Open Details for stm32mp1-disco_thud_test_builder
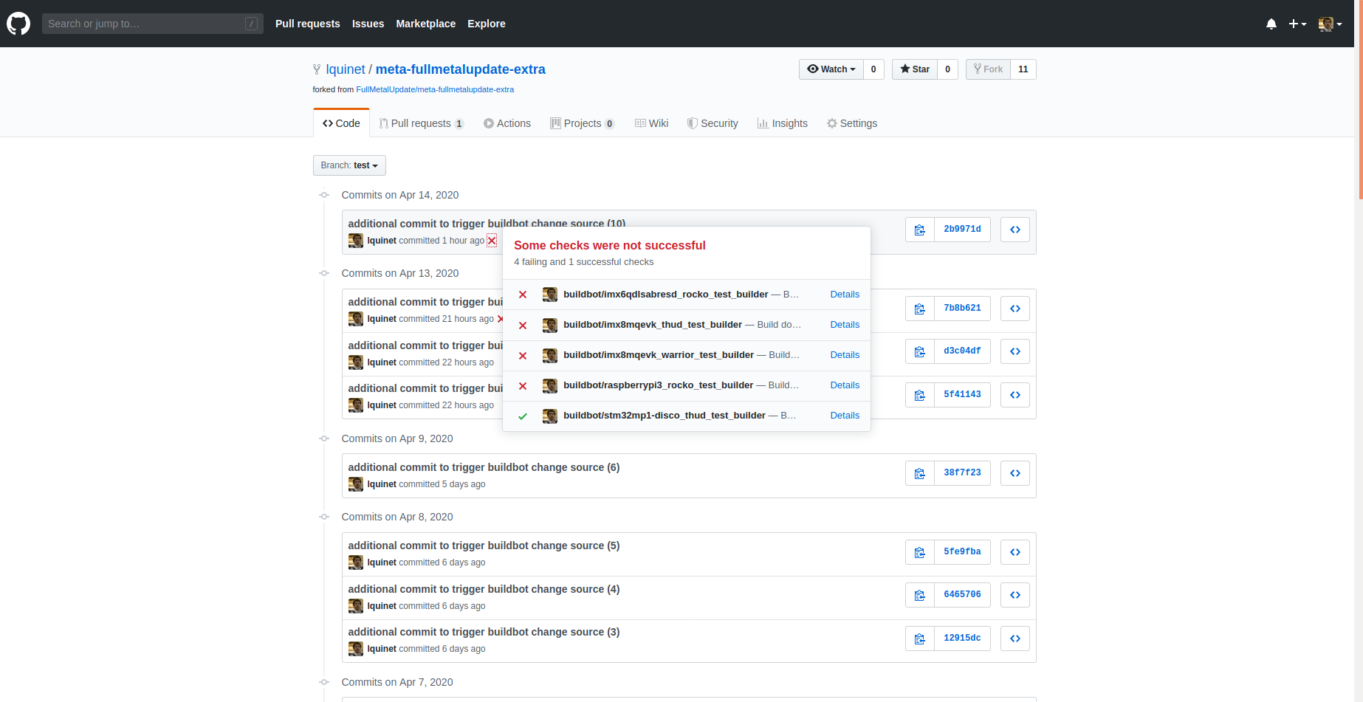 845,416
